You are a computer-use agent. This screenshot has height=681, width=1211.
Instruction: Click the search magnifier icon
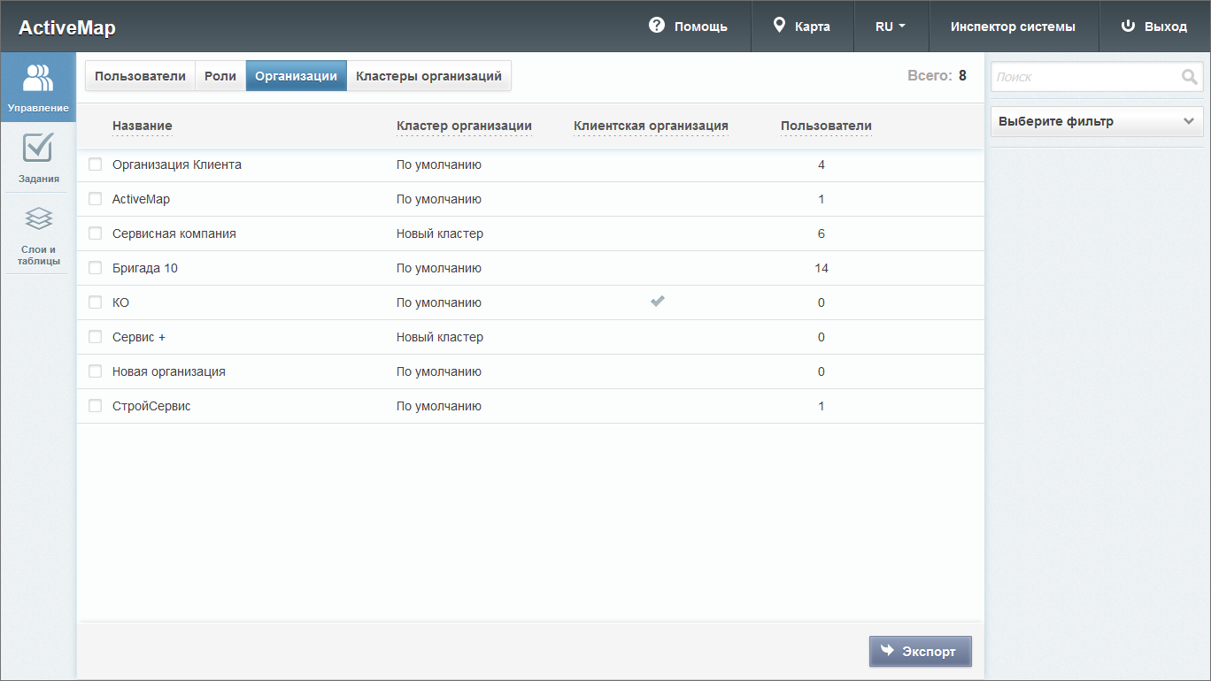pos(1189,77)
